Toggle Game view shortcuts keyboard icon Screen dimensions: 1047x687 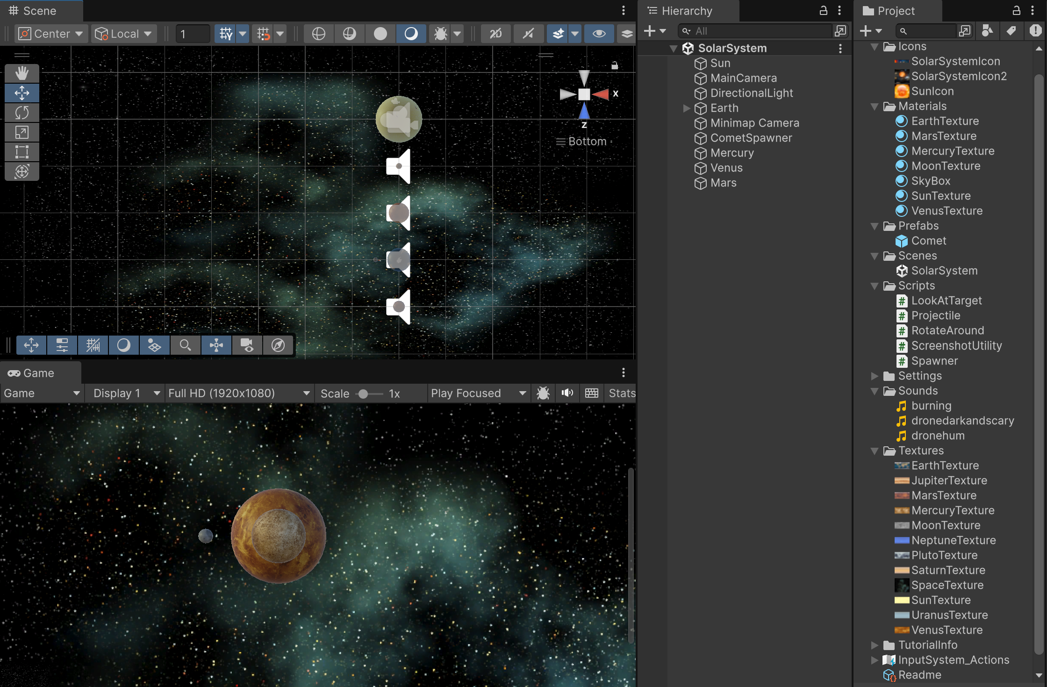coord(591,393)
